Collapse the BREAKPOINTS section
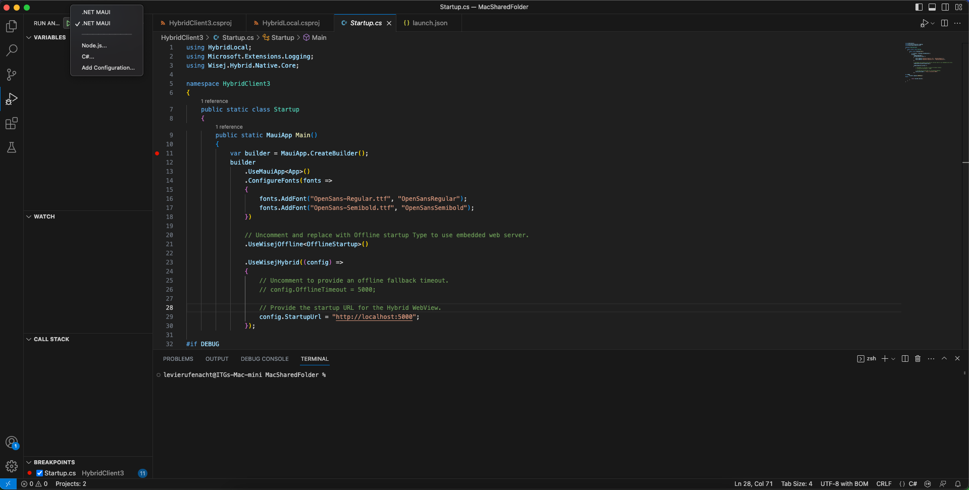969x490 pixels. (x=29, y=462)
